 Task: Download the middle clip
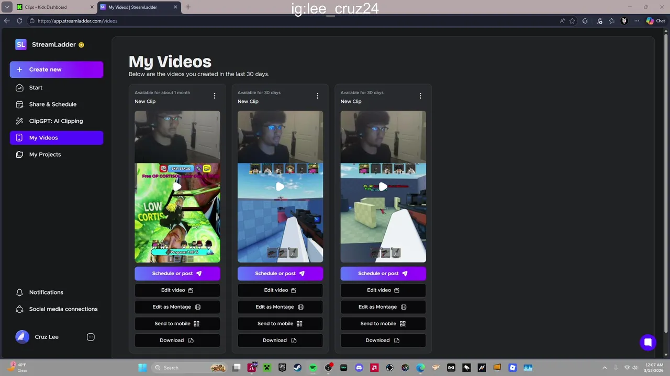280,340
